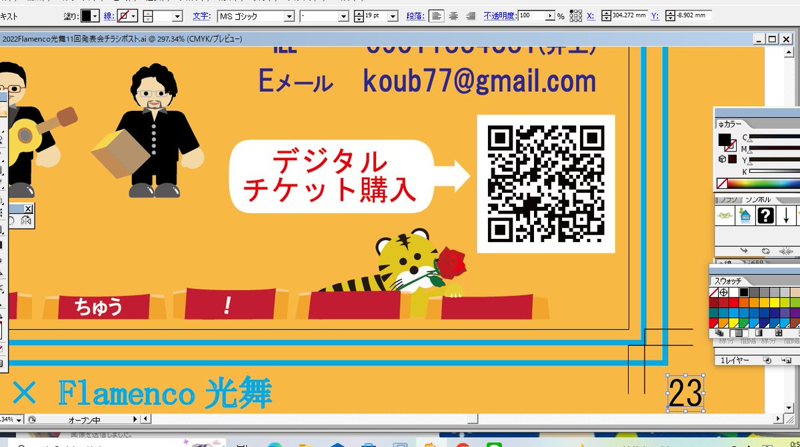Switch to the ブラシ tab

[729, 199]
